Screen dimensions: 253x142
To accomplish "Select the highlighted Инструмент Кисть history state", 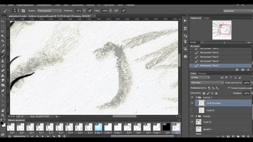I will tap(221, 65).
